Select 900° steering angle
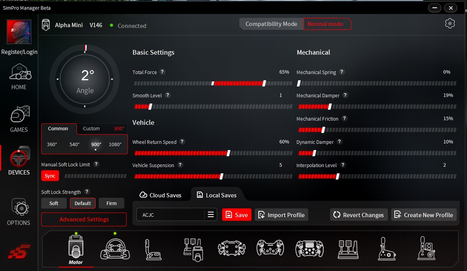The image size is (467, 271). [96, 144]
